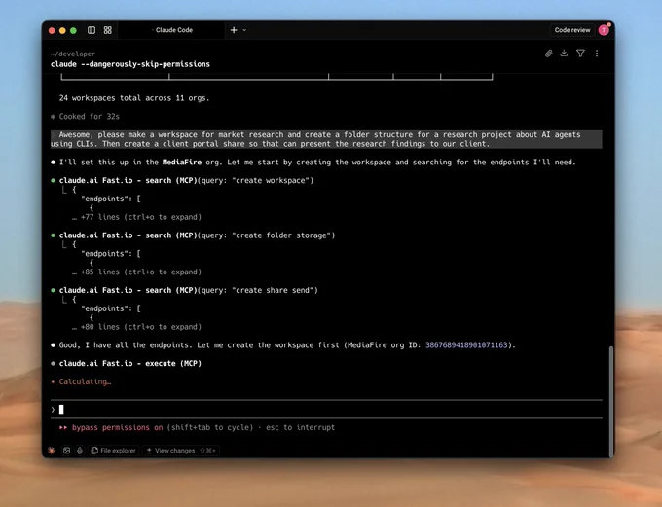Click the download icon

click(564, 54)
